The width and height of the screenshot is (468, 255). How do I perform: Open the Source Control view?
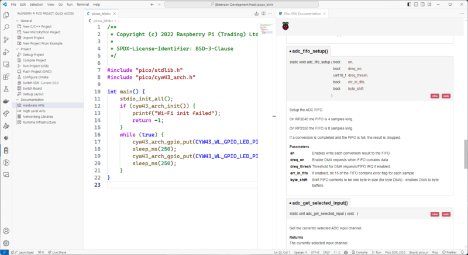click(6, 40)
